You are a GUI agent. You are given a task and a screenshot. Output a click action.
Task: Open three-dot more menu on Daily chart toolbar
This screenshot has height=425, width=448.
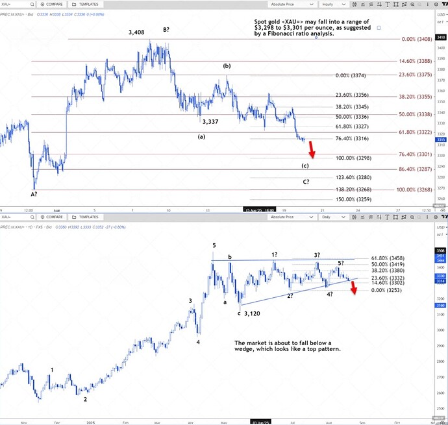(427, 217)
